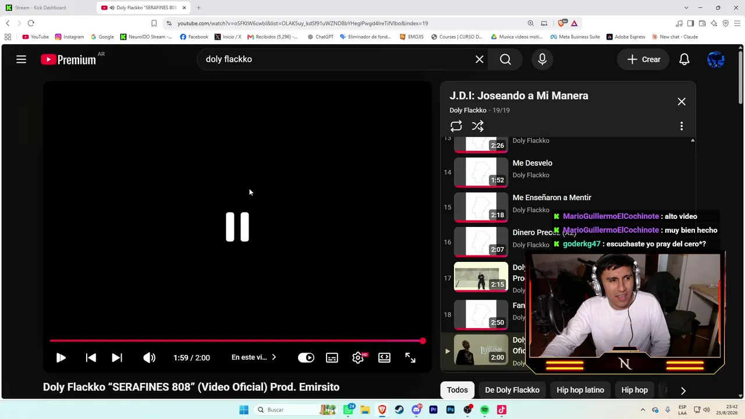Open the player settings gear
This screenshot has width=745, height=419.
(359, 358)
